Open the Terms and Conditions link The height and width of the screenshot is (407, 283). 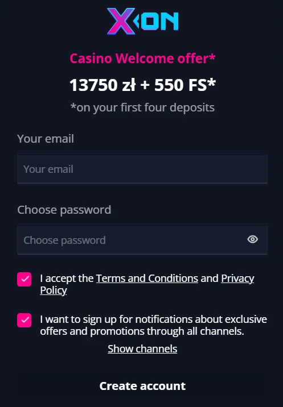click(147, 279)
